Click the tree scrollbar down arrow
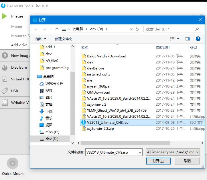Image resolution: width=207 pixels, height=180 pixels. [x=73, y=143]
